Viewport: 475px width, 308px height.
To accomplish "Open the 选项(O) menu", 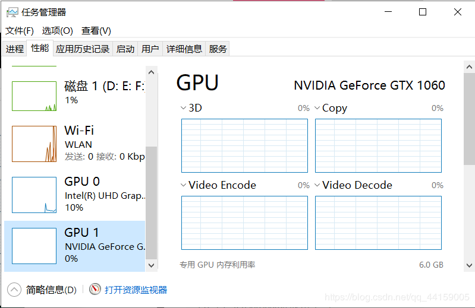I will pos(57,31).
